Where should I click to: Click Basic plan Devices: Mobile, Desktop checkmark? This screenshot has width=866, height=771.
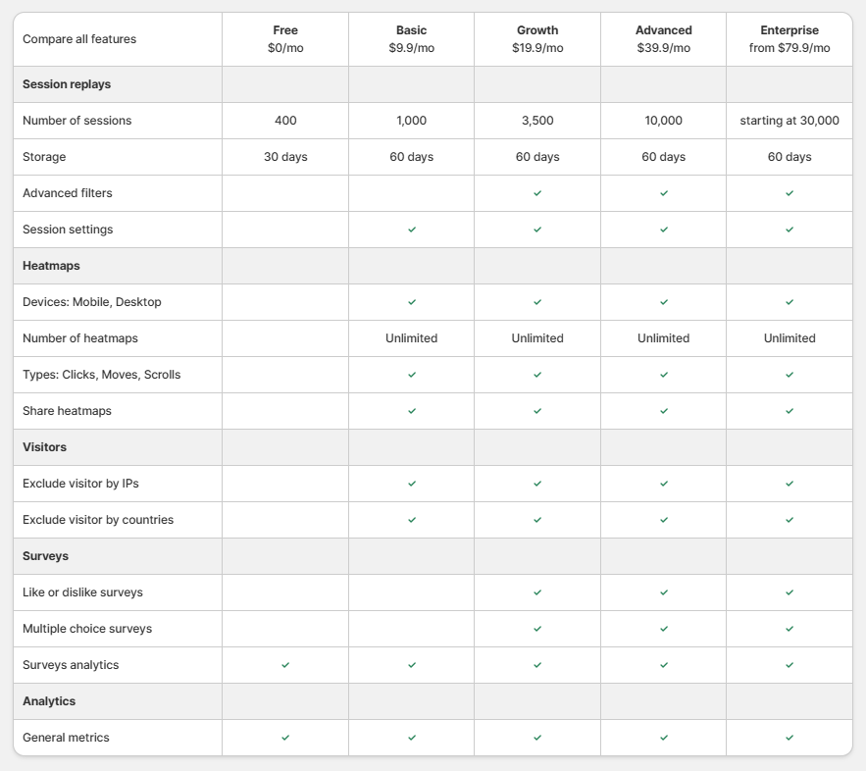pos(412,302)
